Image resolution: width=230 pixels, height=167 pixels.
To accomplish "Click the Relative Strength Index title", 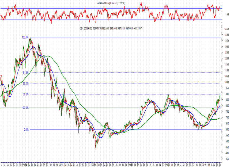I will [x=111, y=3].
